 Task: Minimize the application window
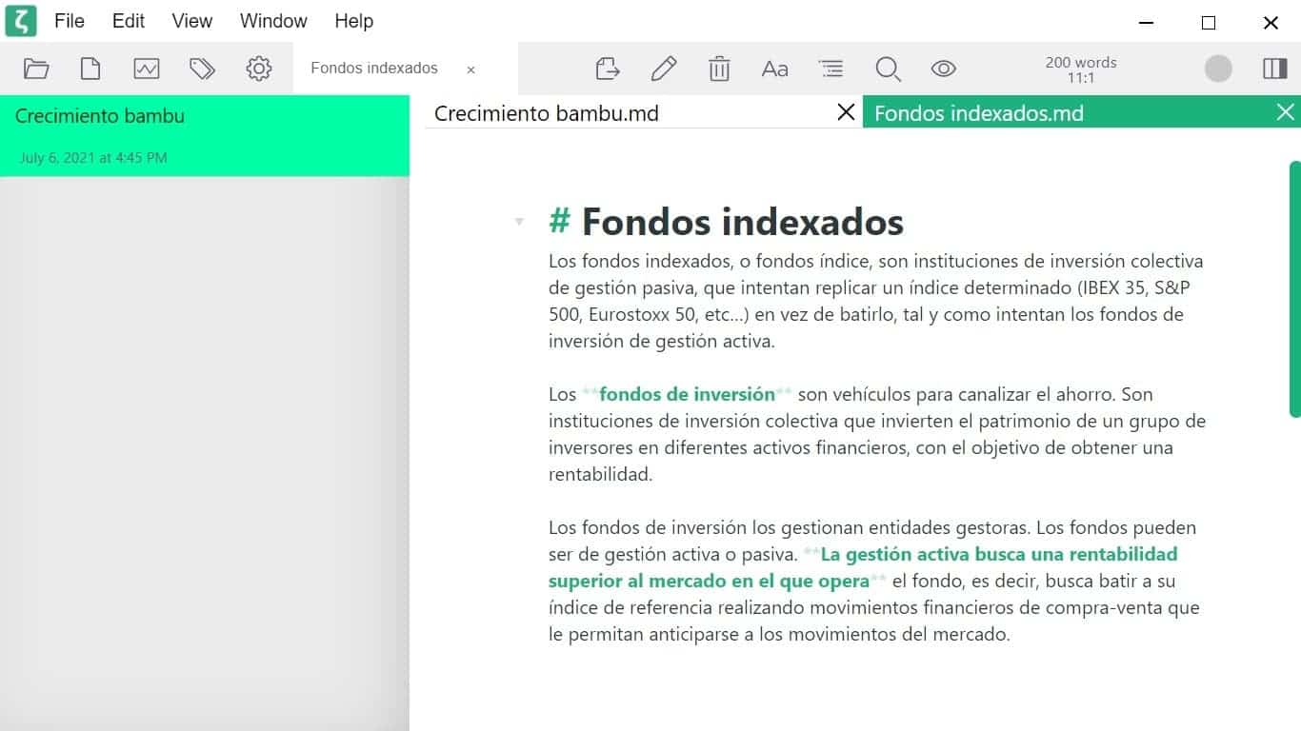pos(1148,23)
